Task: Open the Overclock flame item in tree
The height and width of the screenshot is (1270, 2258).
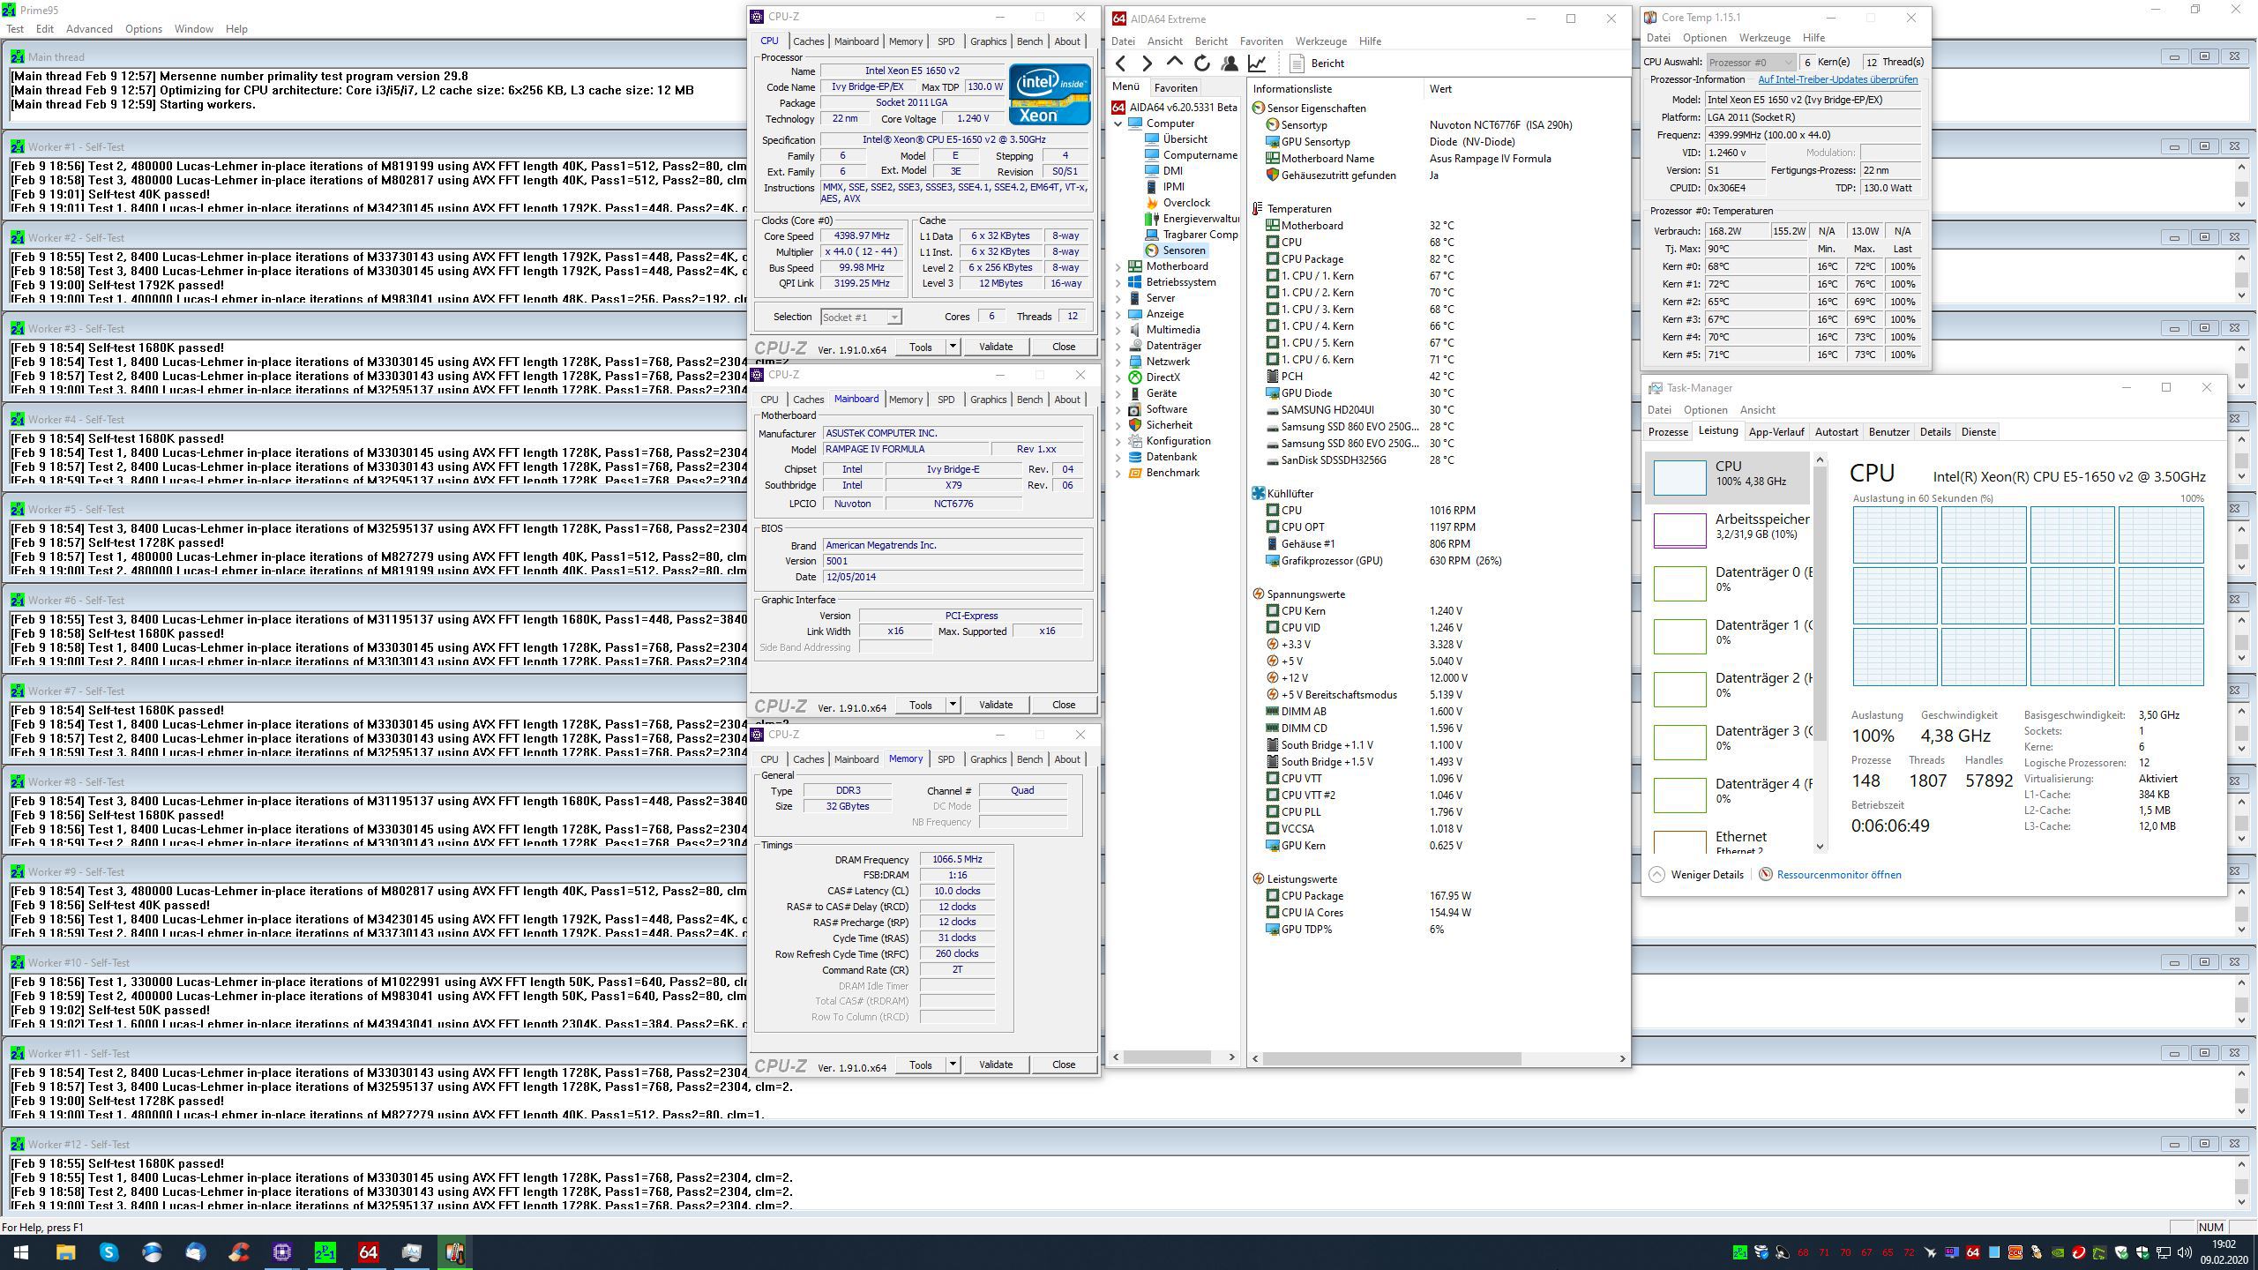Action: coord(1185,203)
